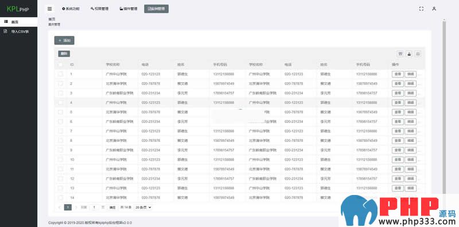
Task: Open the table column filter icon
Action: coord(400,54)
